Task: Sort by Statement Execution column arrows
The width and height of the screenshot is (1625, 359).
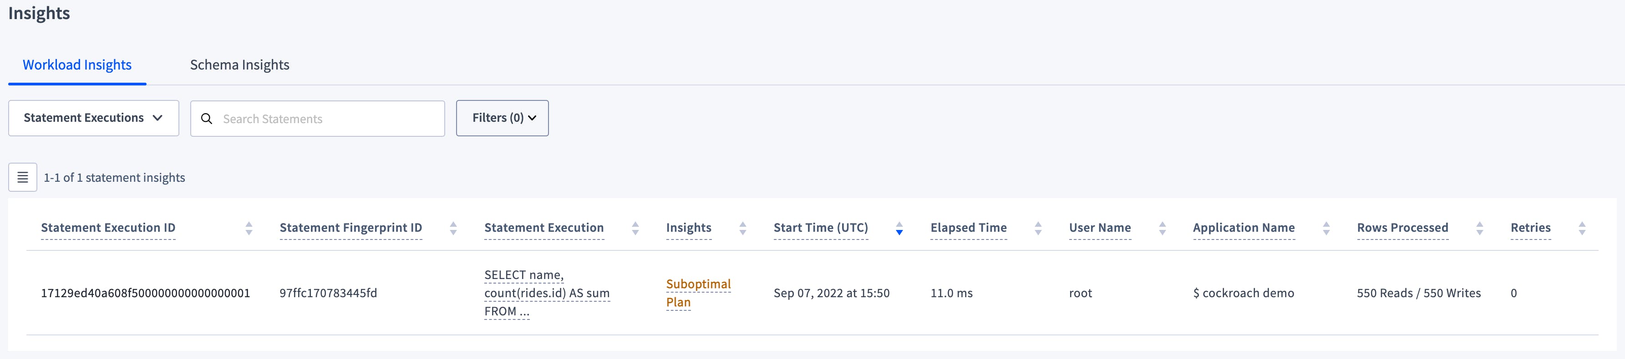Action: pos(635,229)
